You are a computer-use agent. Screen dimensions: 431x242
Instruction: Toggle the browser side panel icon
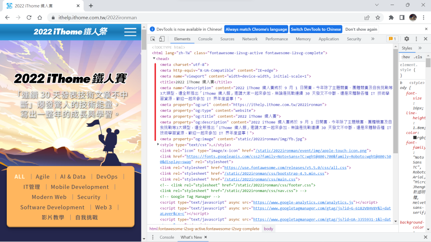402,18
